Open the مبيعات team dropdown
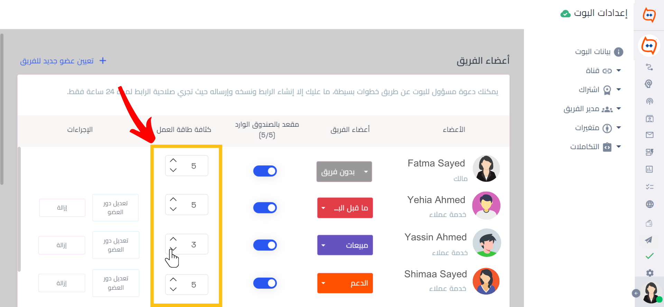 [345, 245]
